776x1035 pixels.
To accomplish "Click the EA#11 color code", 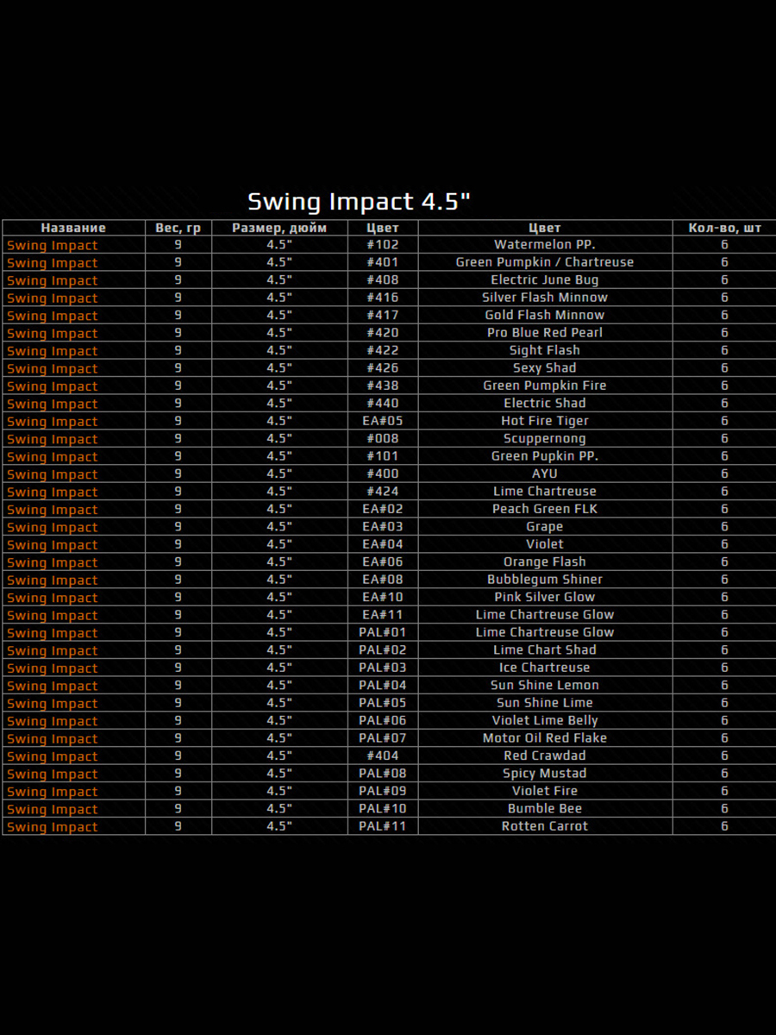I will [x=383, y=614].
